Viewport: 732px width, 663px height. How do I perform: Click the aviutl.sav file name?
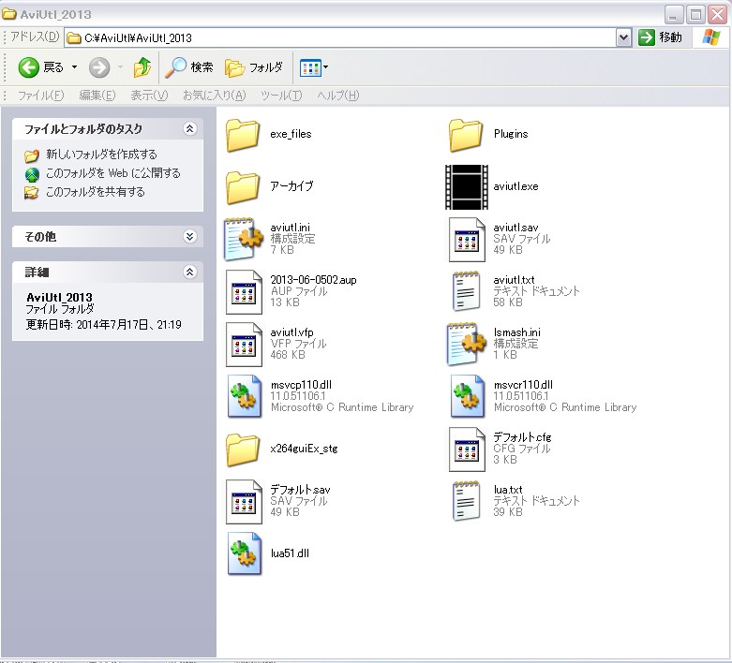(515, 228)
